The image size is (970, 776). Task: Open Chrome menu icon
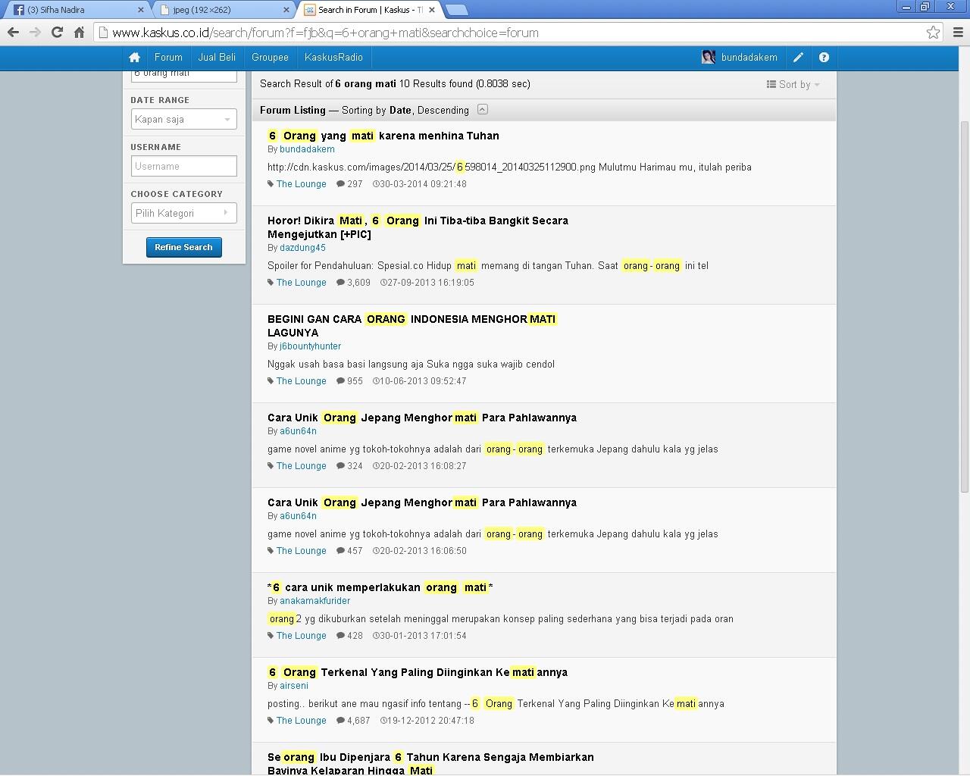pos(958,33)
